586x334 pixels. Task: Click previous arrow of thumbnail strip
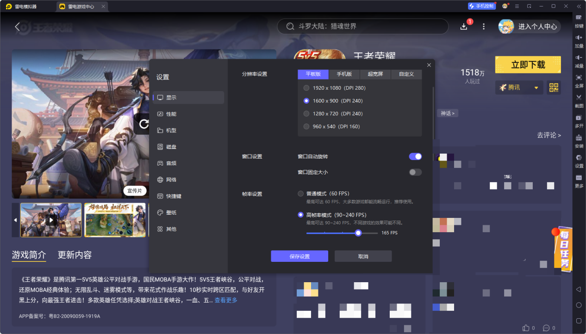click(x=15, y=220)
